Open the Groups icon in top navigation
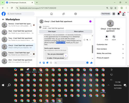This screenshot has height=103, width=129. (x=76, y=14)
